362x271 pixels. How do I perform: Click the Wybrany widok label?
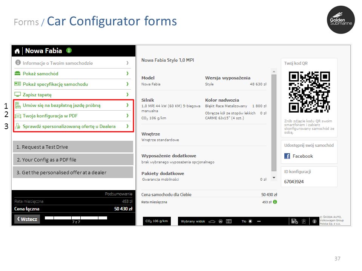point(193,221)
